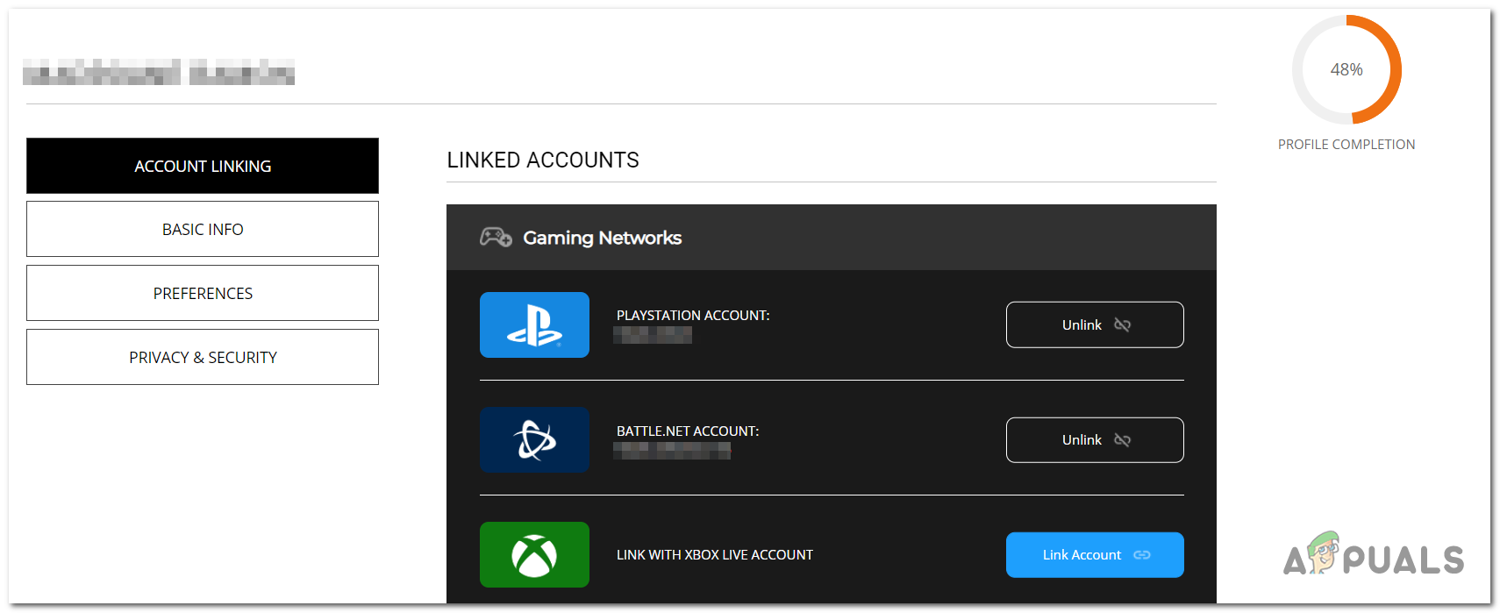Click the Battle.net Account label
Screen dimensions: 1500x613
coord(688,431)
